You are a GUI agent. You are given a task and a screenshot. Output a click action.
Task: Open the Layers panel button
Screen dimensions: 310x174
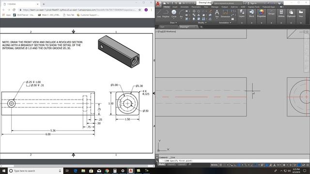click(242, 14)
